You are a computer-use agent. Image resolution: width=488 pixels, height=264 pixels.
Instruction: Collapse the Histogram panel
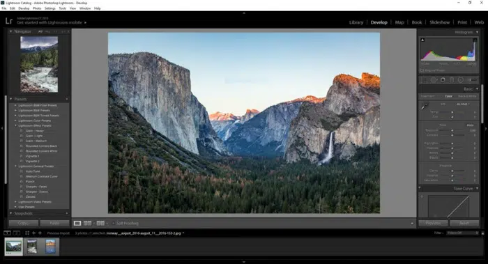pyautogui.click(x=477, y=32)
